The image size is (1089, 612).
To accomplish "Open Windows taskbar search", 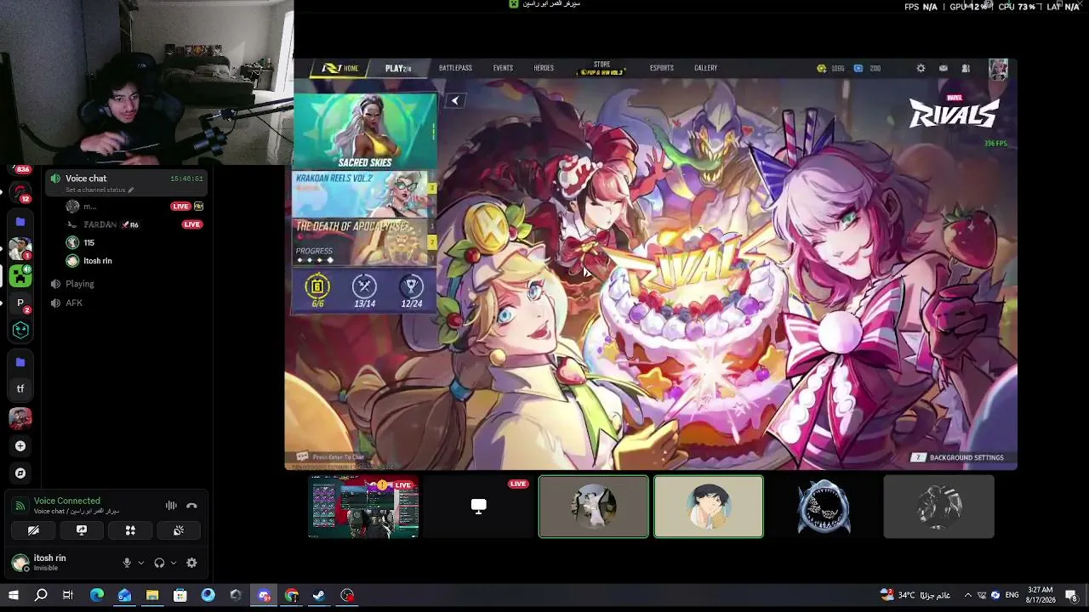I will tap(41, 595).
